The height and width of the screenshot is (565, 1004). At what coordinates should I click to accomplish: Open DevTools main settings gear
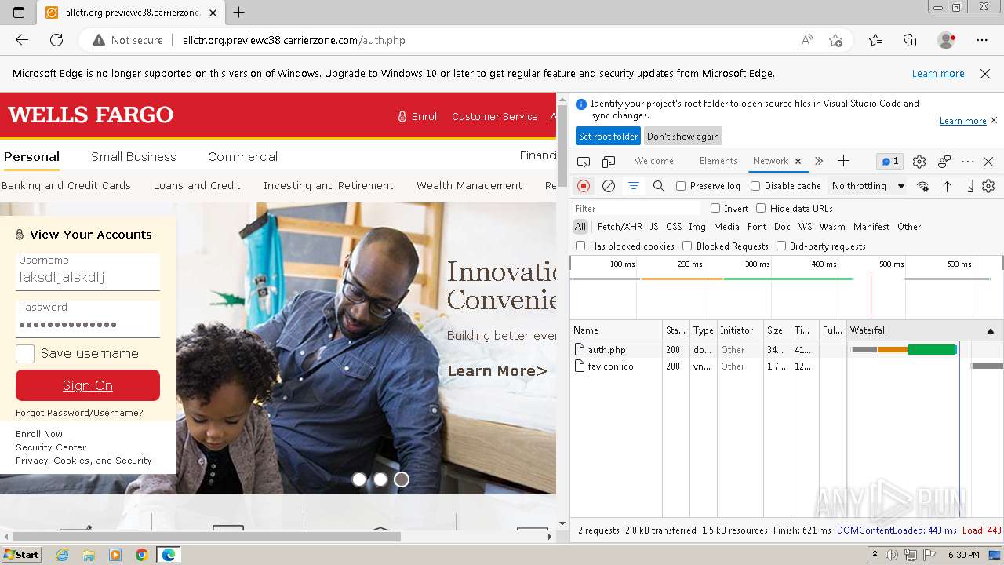coord(919,161)
